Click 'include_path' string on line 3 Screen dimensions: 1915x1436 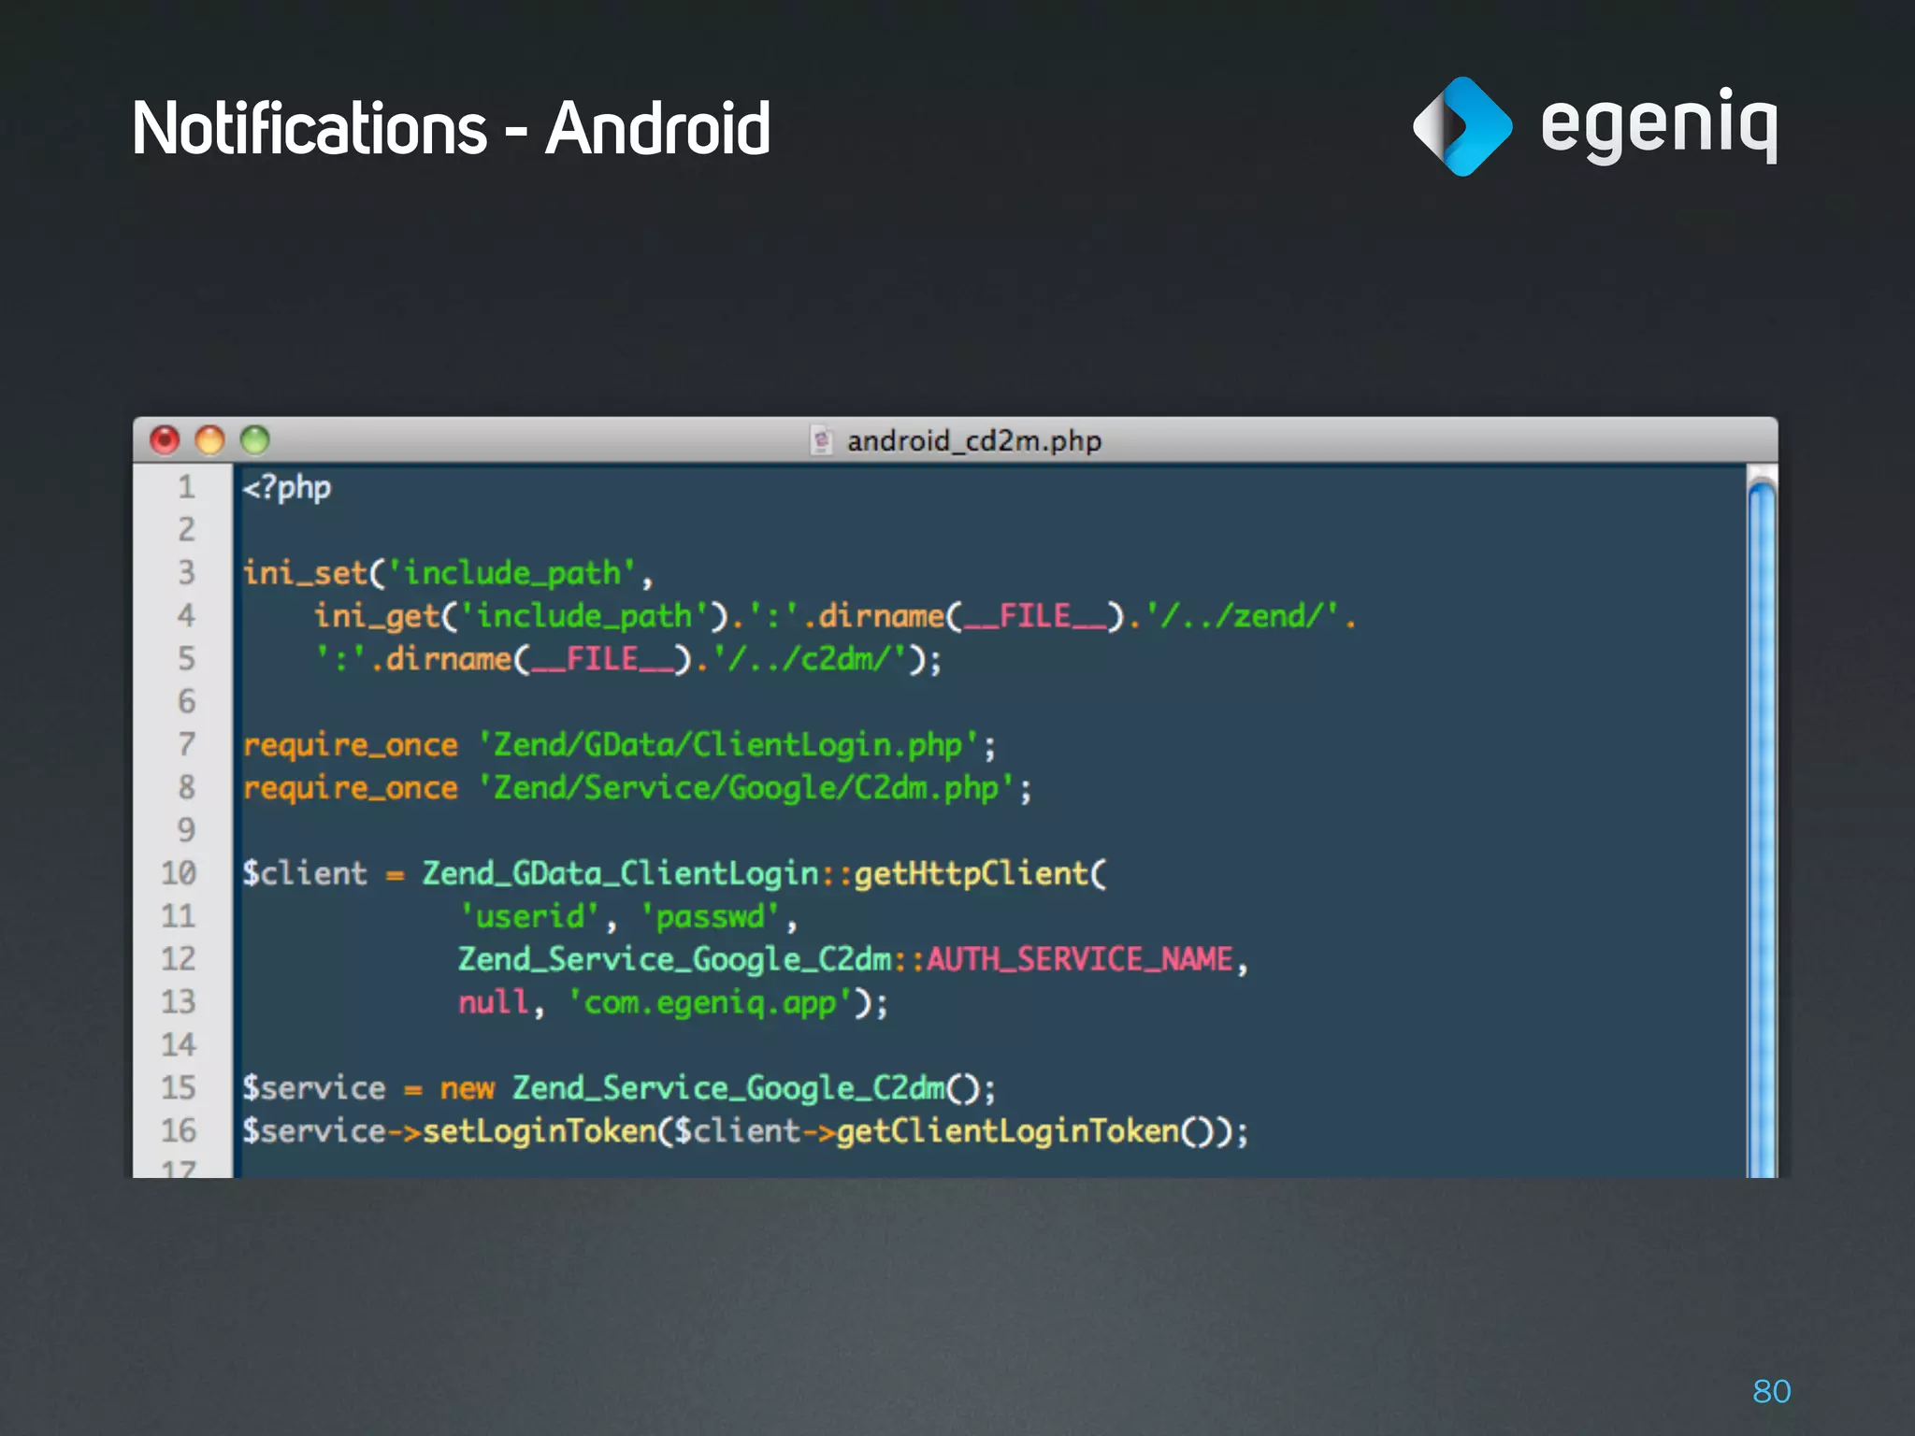(x=511, y=573)
